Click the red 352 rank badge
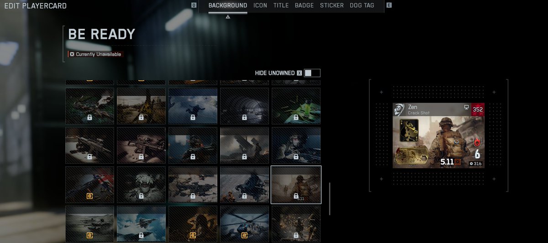548x243 pixels. [478, 109]
